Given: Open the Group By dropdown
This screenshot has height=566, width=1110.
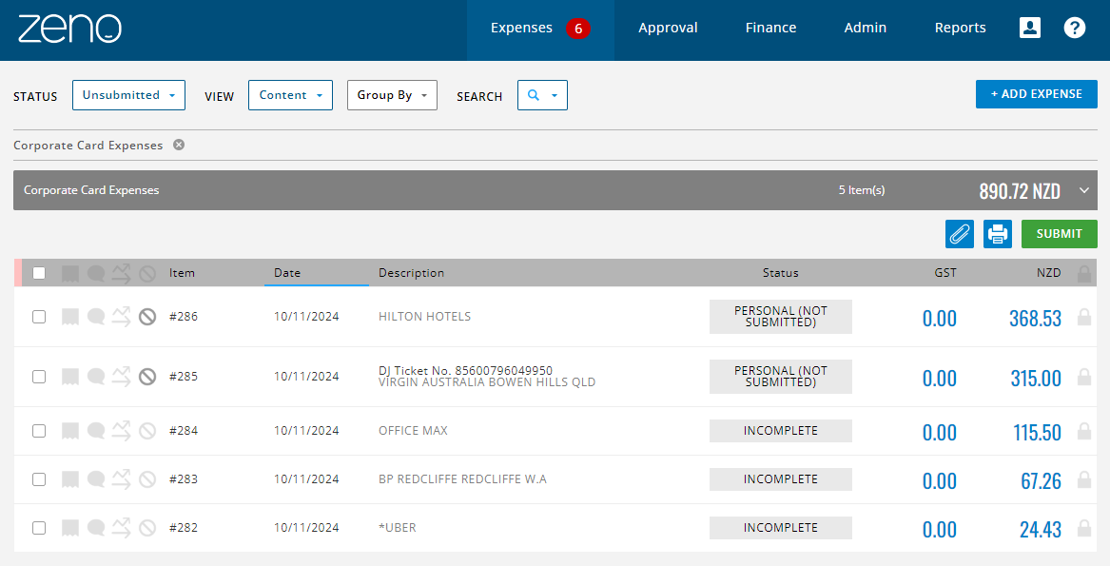Looking at the screenshot, I should coord(392,95).
